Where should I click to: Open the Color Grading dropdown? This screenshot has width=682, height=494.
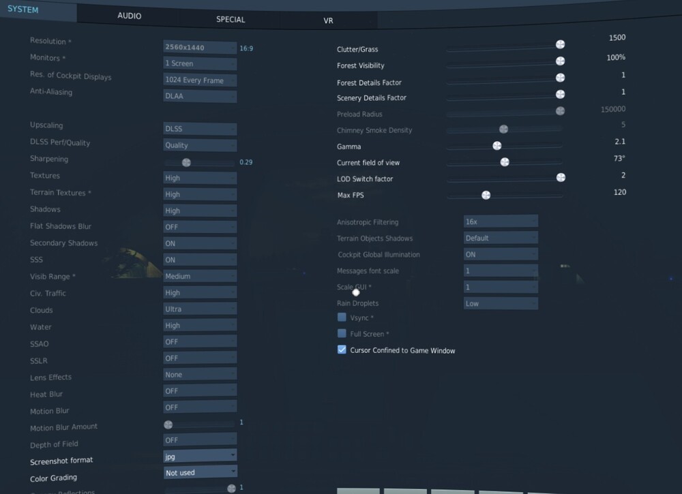tap(199, 472)
